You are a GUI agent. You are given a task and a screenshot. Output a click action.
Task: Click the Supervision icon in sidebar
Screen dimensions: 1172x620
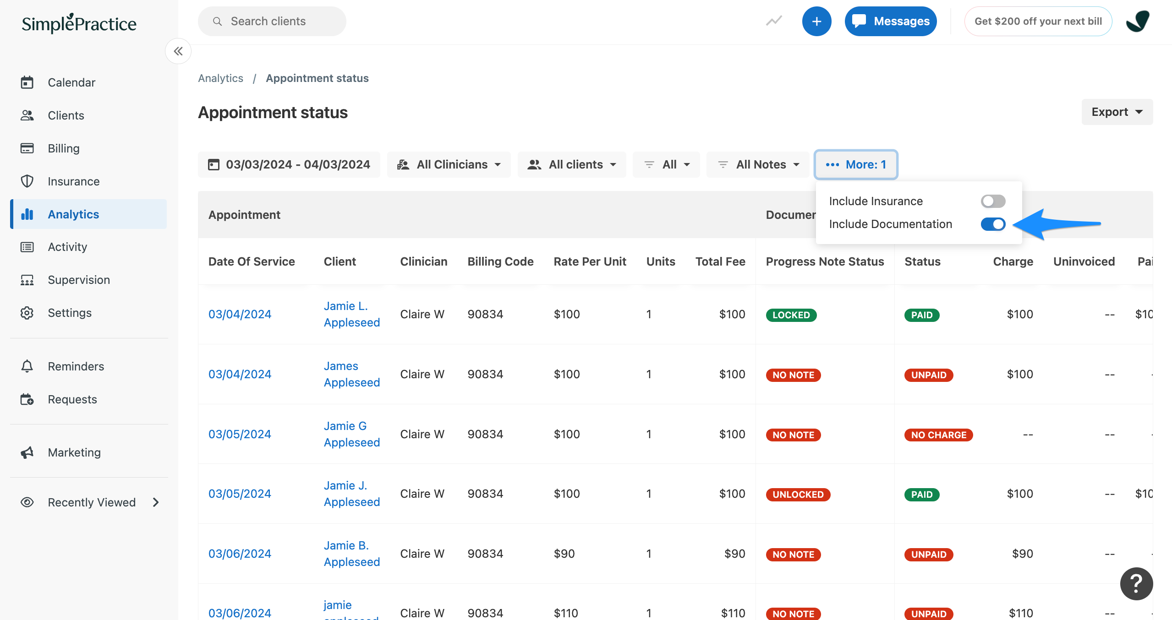(27, 280)
